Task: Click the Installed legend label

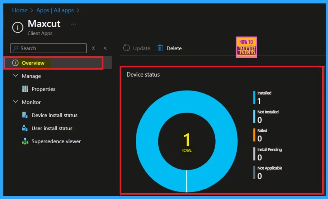Action: point(264,93)
